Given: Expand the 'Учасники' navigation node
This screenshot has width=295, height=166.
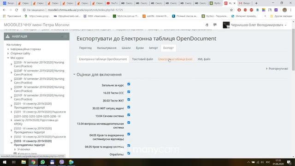Looking at the screenshot, I should coord(15,149).
